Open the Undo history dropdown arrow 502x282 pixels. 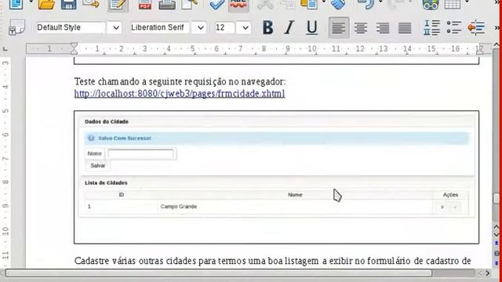click(380, 2)
